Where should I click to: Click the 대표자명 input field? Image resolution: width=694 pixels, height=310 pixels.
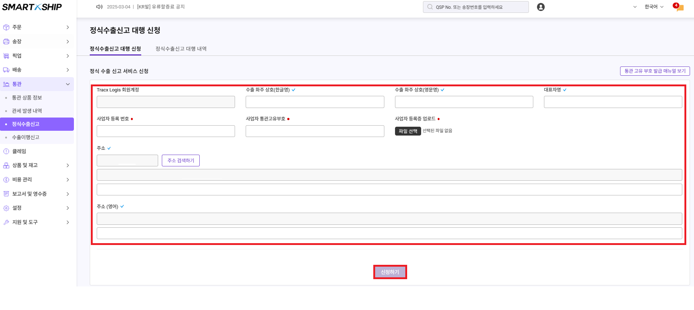613,102
